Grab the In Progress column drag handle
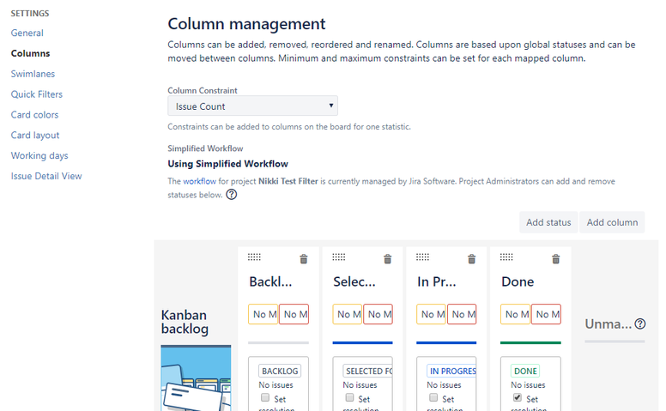Viewport: 666px width, 411px height. coord(422,257)
